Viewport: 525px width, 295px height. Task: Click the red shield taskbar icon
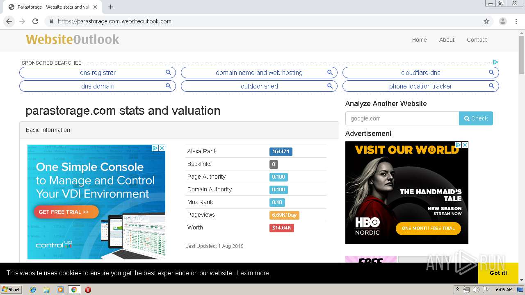(x=88, y=290)
